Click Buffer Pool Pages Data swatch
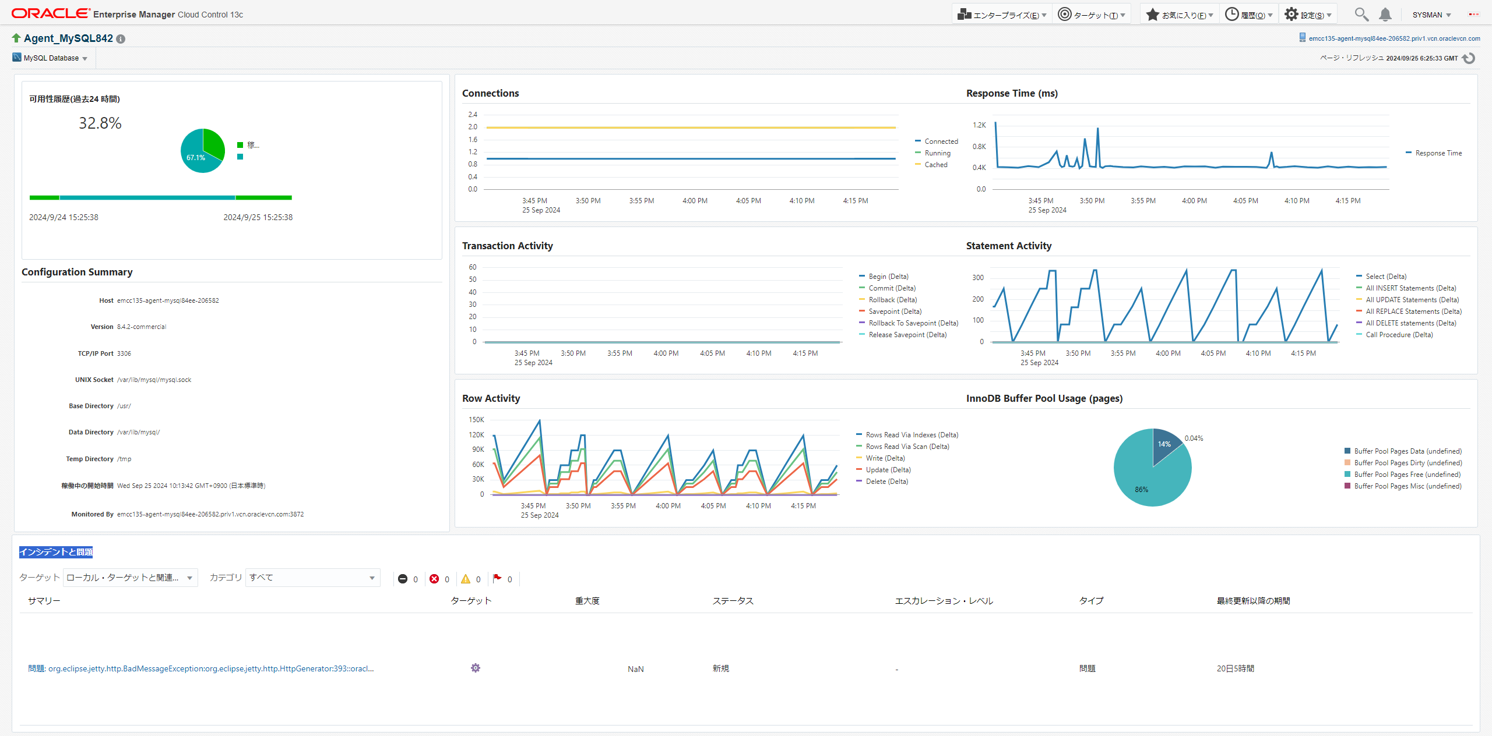 point(1347,451)
